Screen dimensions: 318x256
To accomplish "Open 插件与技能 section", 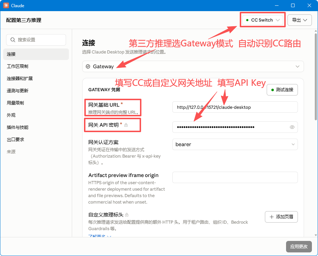I will tap(36, 127).
